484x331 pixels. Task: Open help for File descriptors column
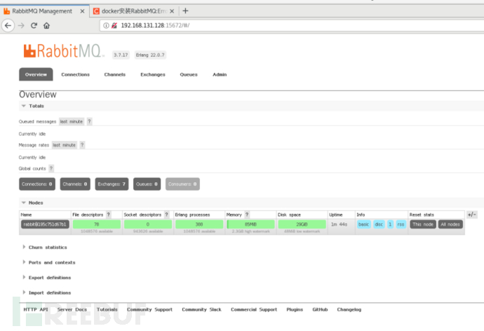click(108, 215)
